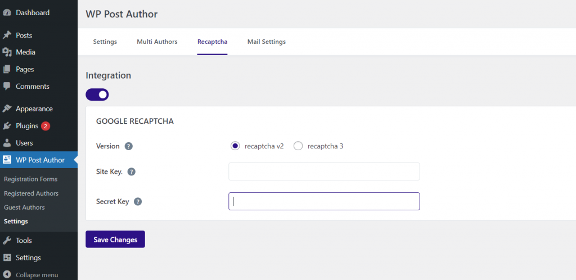Open the Tools wrench icon
576x280 pixels.
[x=7, y=241]
